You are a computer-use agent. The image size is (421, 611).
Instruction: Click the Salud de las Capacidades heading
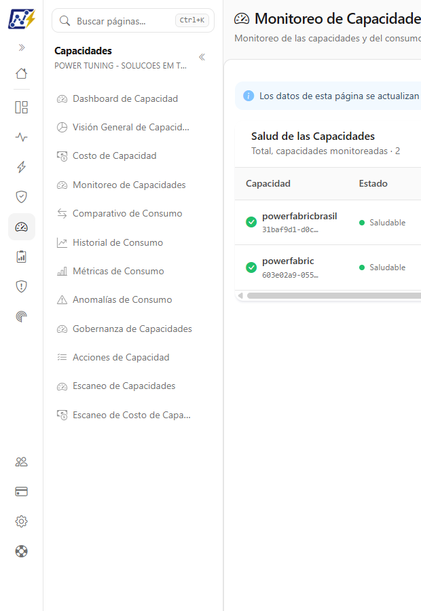(x=312, y=136)
